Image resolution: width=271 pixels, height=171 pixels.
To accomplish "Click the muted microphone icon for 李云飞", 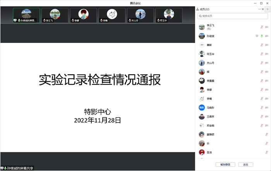I will 262,27.
